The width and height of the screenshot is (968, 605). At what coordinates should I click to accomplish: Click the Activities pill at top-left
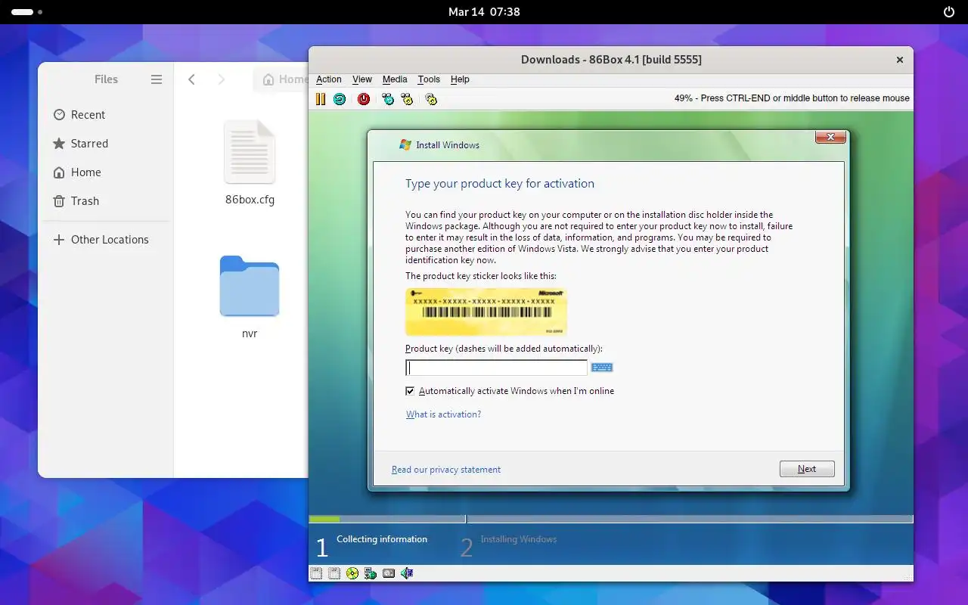[27, 12]
